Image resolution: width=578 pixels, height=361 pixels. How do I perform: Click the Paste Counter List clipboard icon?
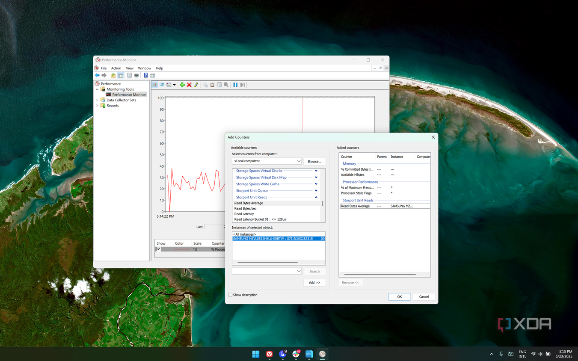[212, 85]
